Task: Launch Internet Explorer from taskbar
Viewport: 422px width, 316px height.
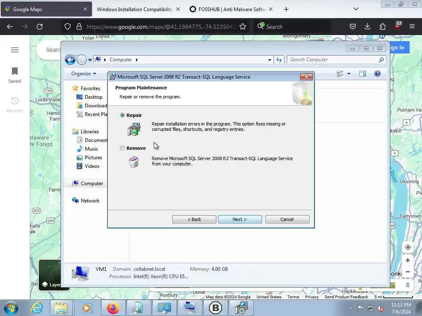Action: tap(37, 308)
